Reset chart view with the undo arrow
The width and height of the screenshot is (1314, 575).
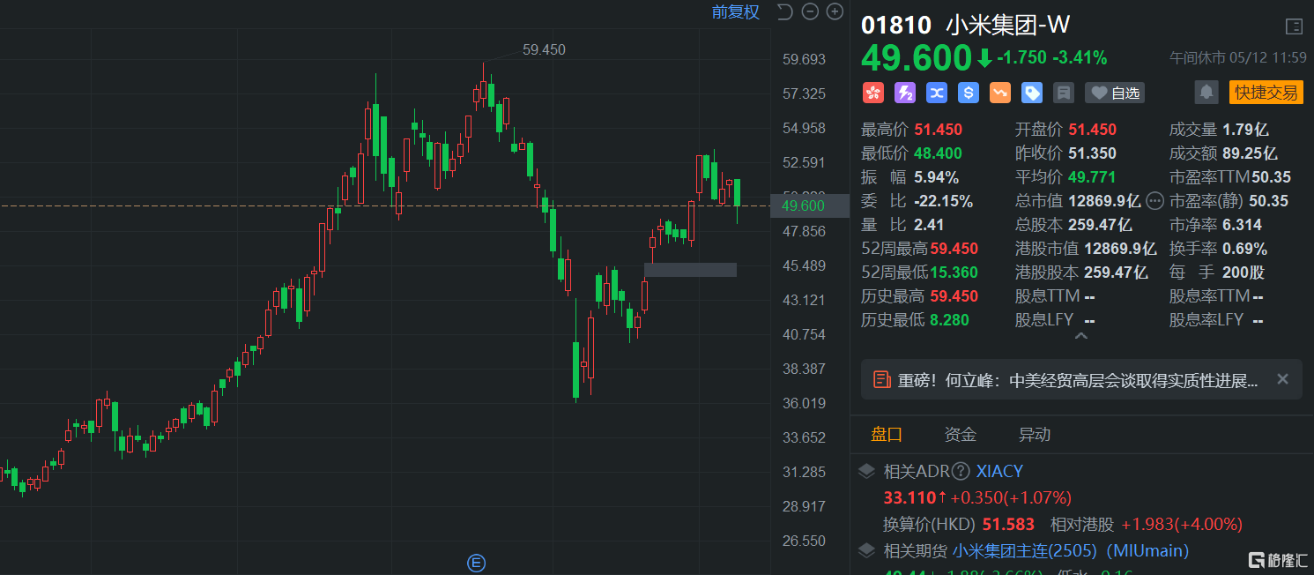coord(785,11)
